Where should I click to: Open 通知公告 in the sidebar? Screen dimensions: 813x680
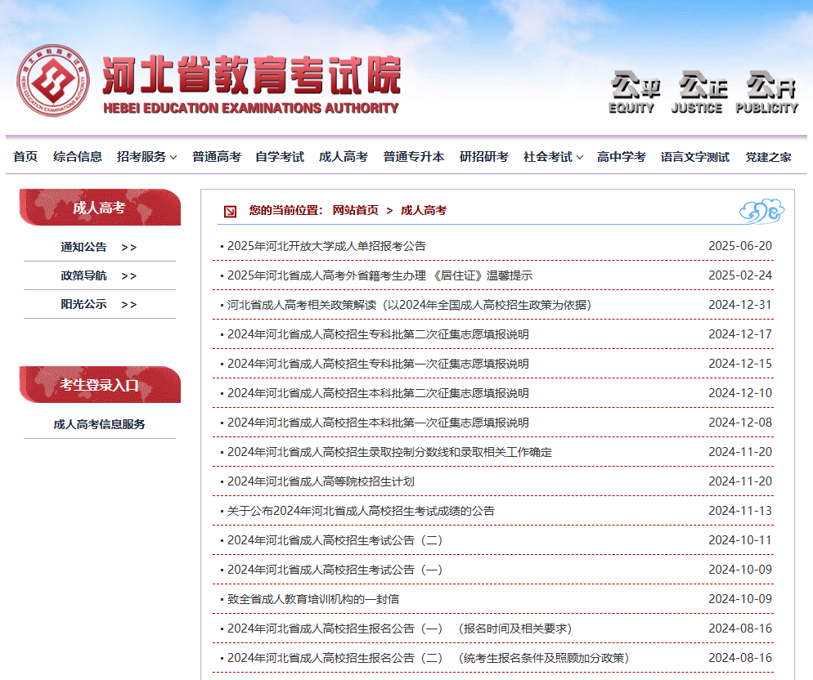(99, 247)
